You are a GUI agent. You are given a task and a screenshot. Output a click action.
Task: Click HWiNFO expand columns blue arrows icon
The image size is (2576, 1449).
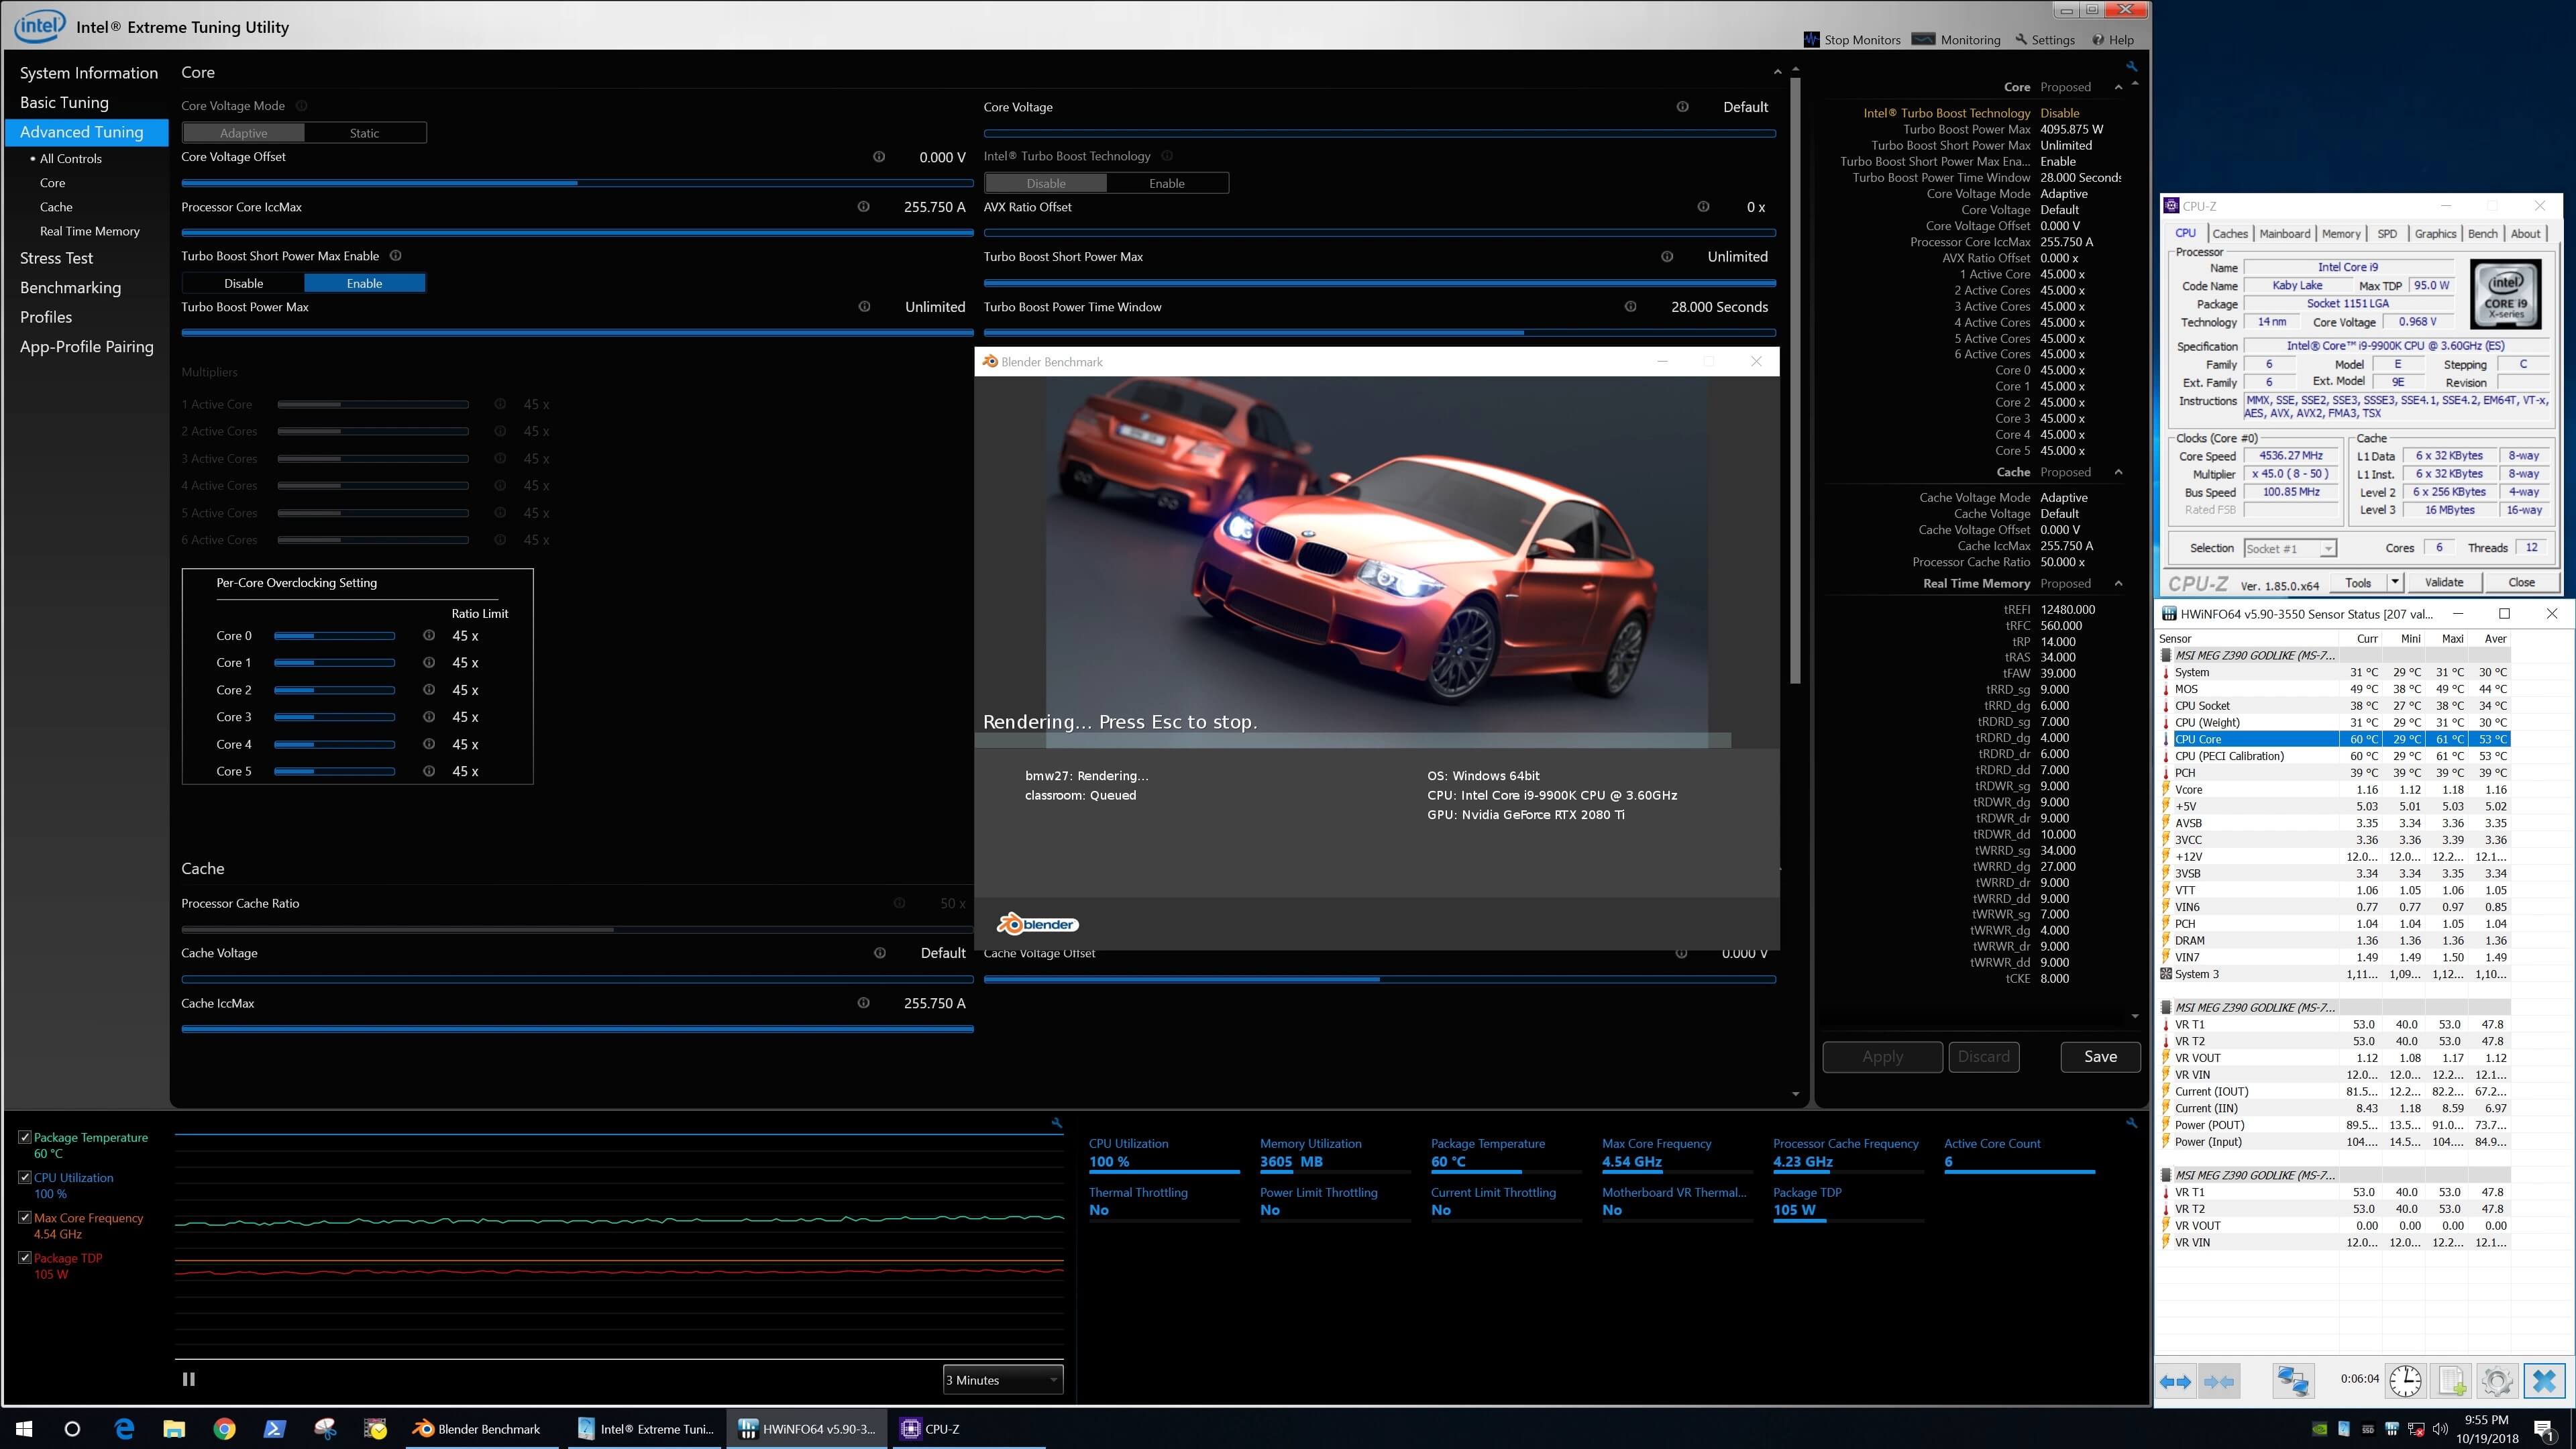click(2176, 1381)
